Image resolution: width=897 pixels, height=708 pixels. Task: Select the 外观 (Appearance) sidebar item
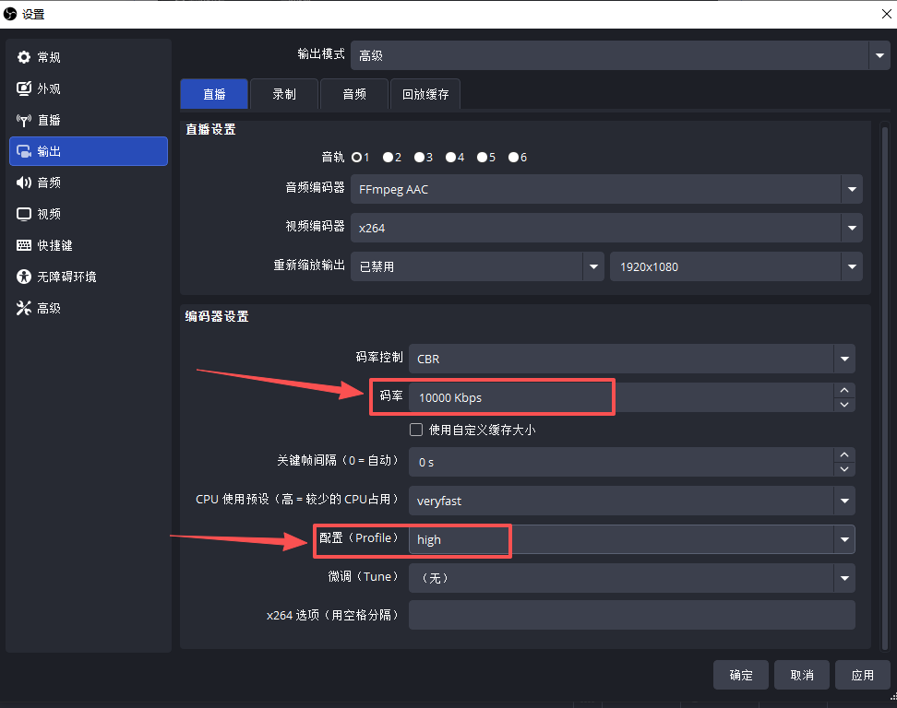(55, 88)
